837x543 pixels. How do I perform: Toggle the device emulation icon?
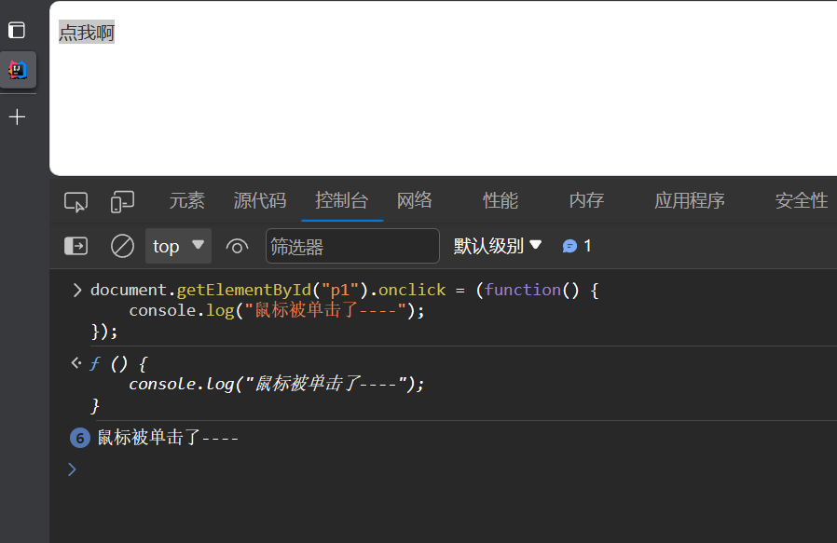coord(122,201)
